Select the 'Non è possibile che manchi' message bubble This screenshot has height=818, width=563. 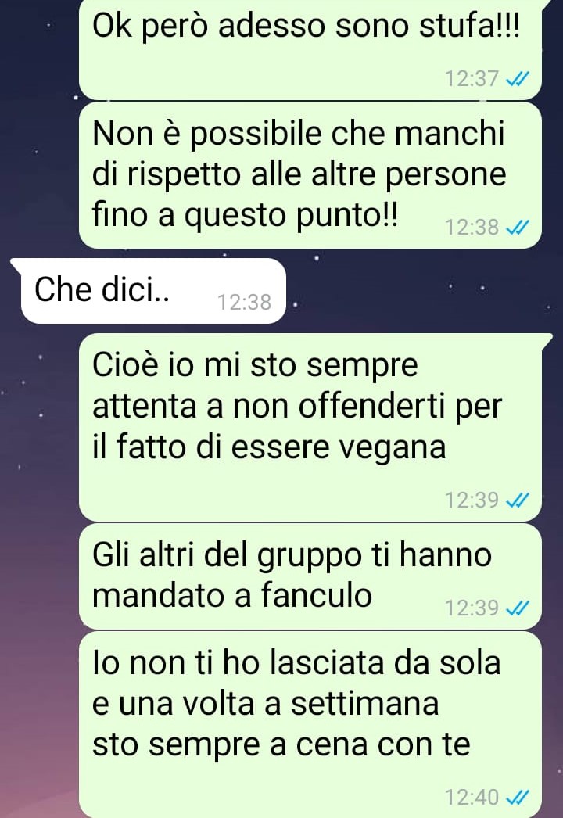coord(310,174)
